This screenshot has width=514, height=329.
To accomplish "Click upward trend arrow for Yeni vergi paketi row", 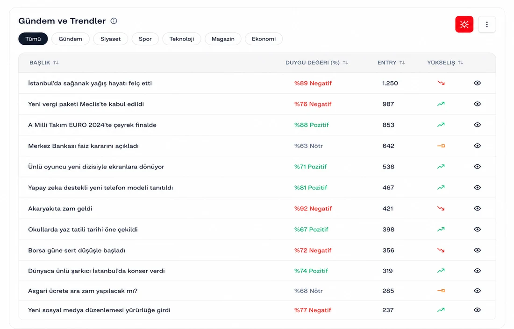I will point(441,104).
